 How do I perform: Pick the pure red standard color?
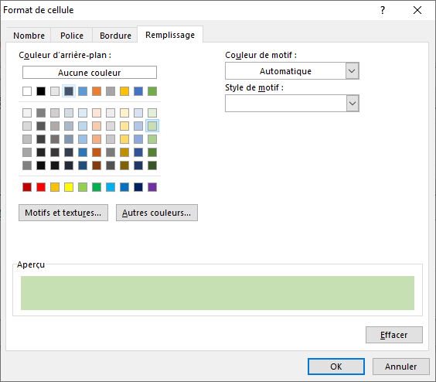click(x=41, y=187)
